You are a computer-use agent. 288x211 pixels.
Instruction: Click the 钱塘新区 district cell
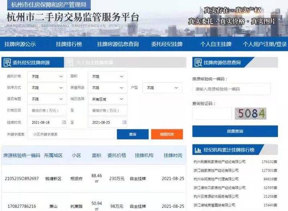53,179
